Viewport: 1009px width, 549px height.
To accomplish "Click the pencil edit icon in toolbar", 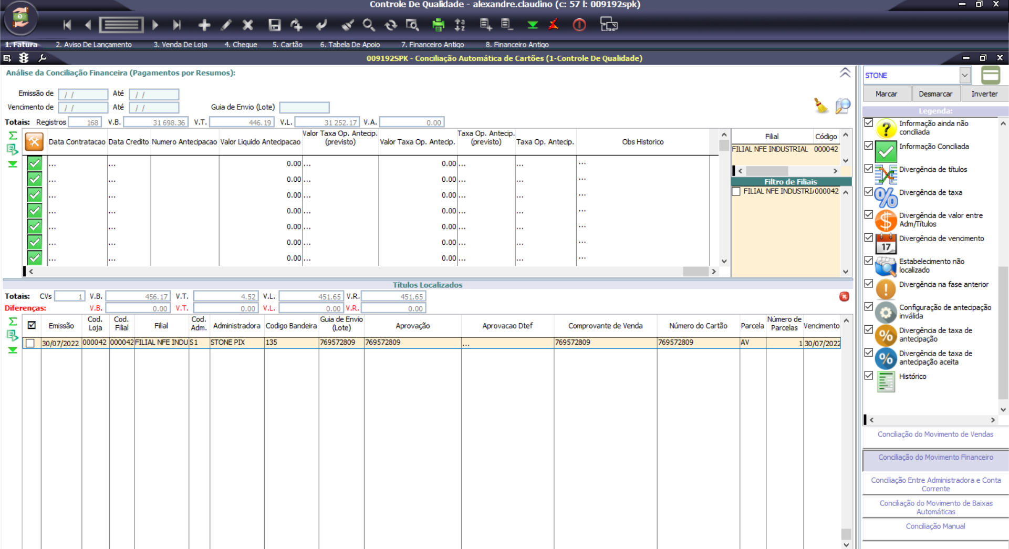I will 226,25.
